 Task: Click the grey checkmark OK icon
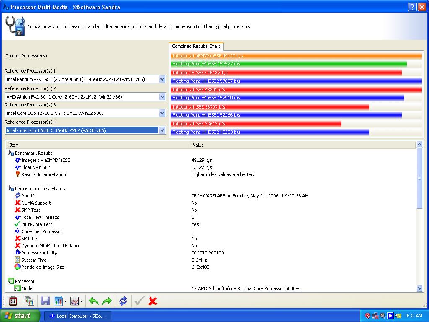[x=139, y=301]
